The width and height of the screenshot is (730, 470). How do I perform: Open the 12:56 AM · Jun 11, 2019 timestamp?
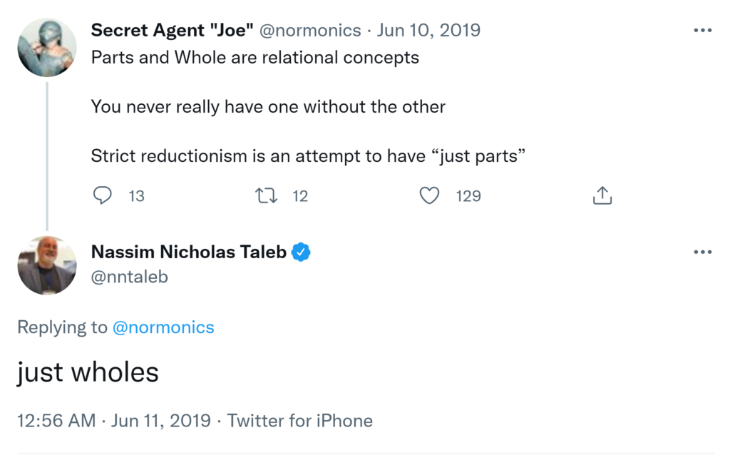click(114, 421)
